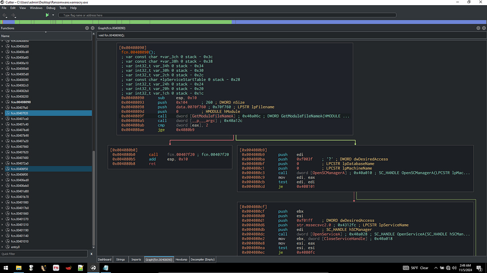Expand the fcn.00408090 tree item
Screen dimensions: 487x273
click(x=2, y=102)
